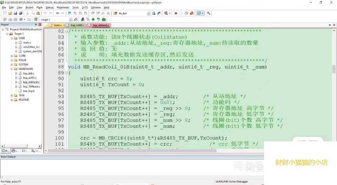Expand the bsp_rs485.c file node
337x185 pixels.
click(x=16, y=78)
